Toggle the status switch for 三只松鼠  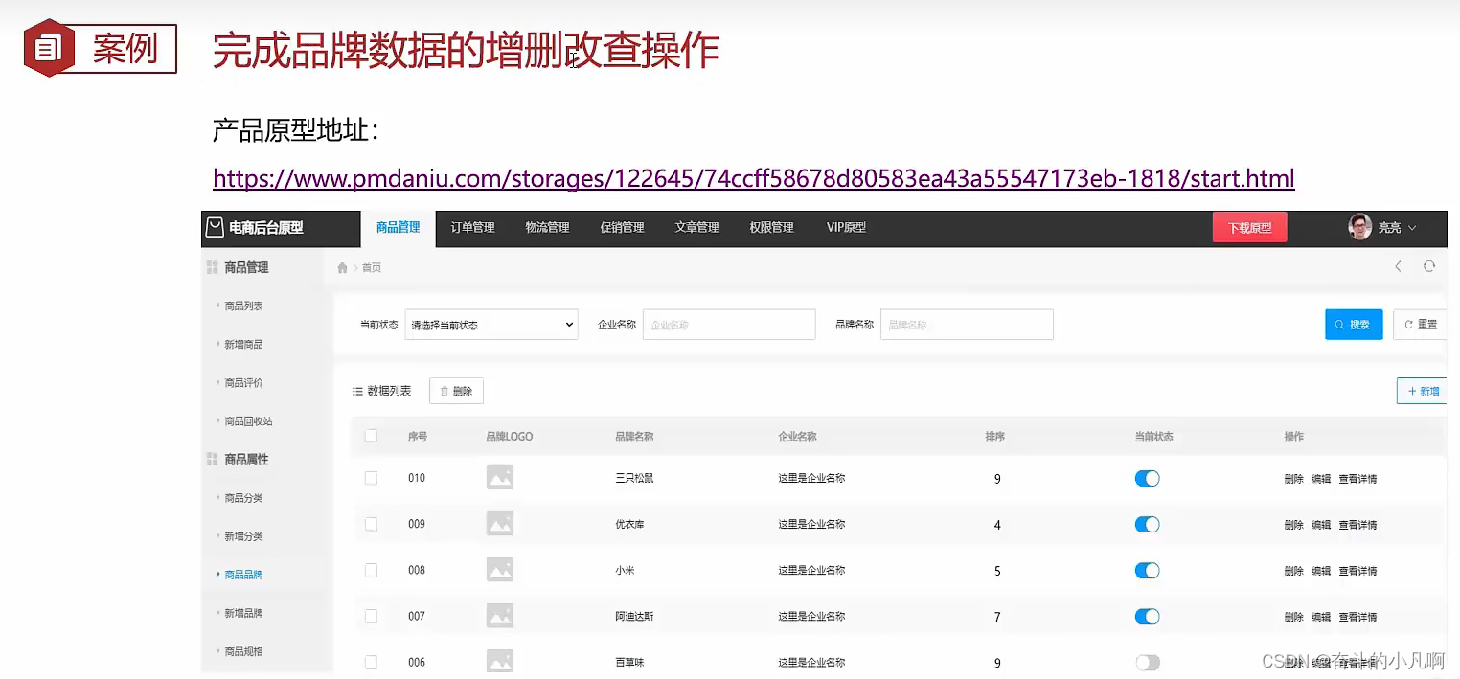(x=1147, y=478)
